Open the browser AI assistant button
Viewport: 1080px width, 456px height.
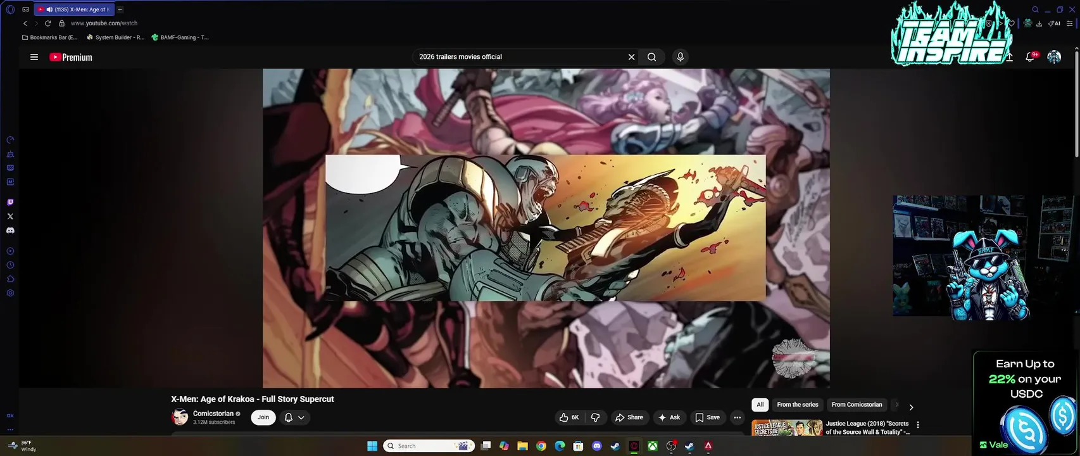click(x=1054, y=23)
